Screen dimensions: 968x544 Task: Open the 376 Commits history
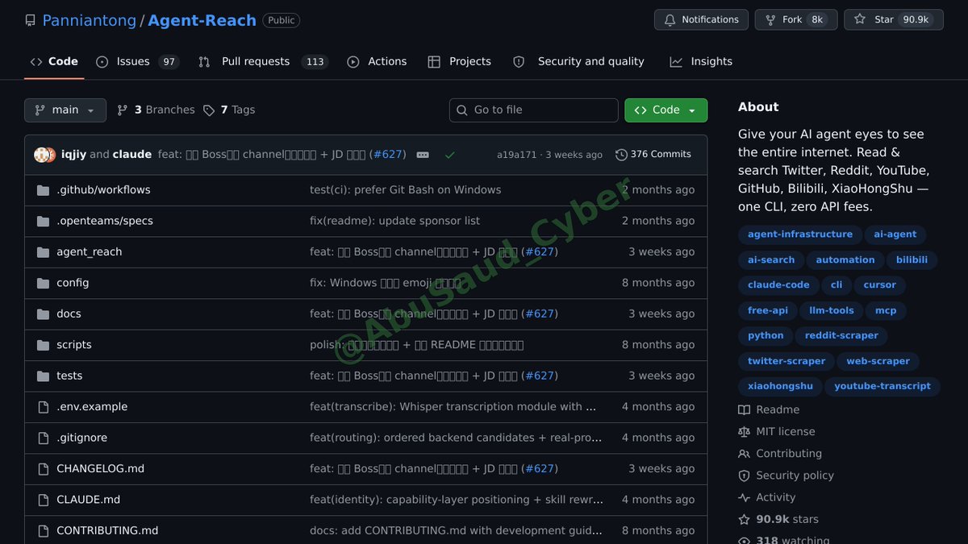[653, 154]
